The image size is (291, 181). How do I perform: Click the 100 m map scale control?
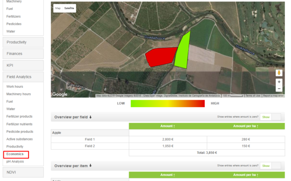[x=233, y=95]
